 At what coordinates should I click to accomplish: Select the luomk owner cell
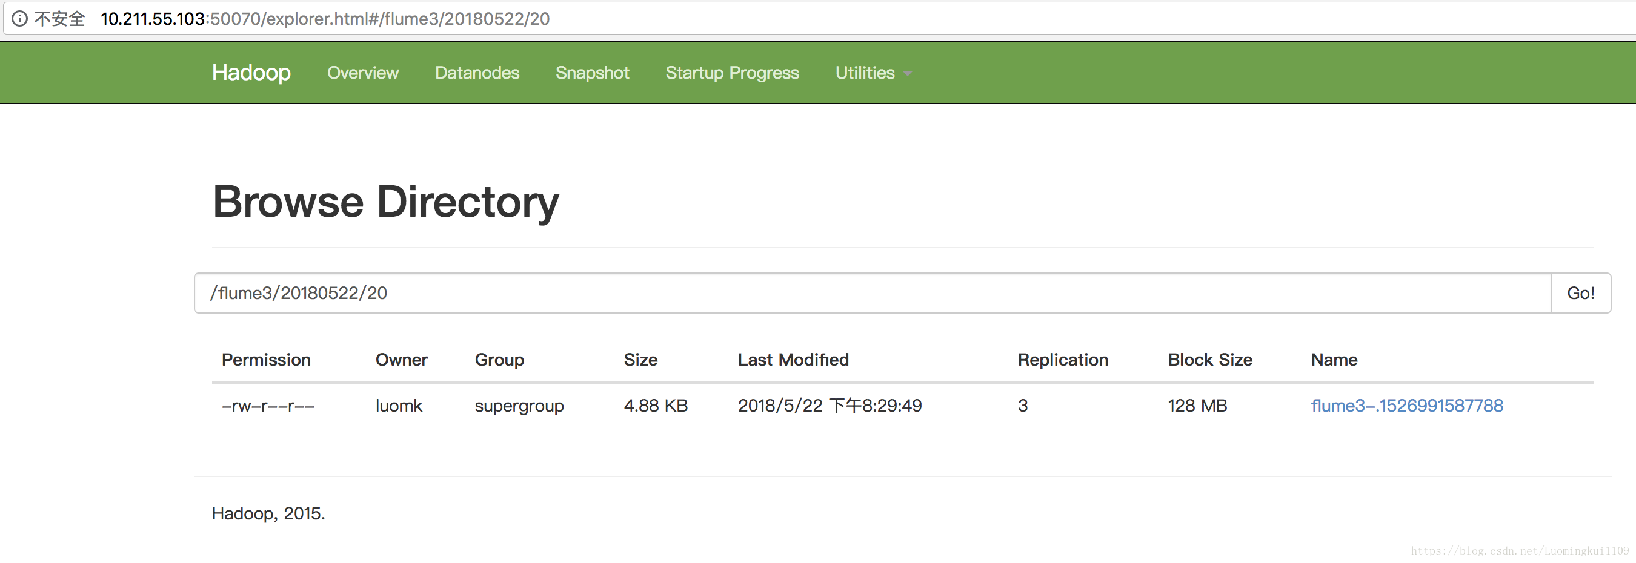[x=398, y=406]
